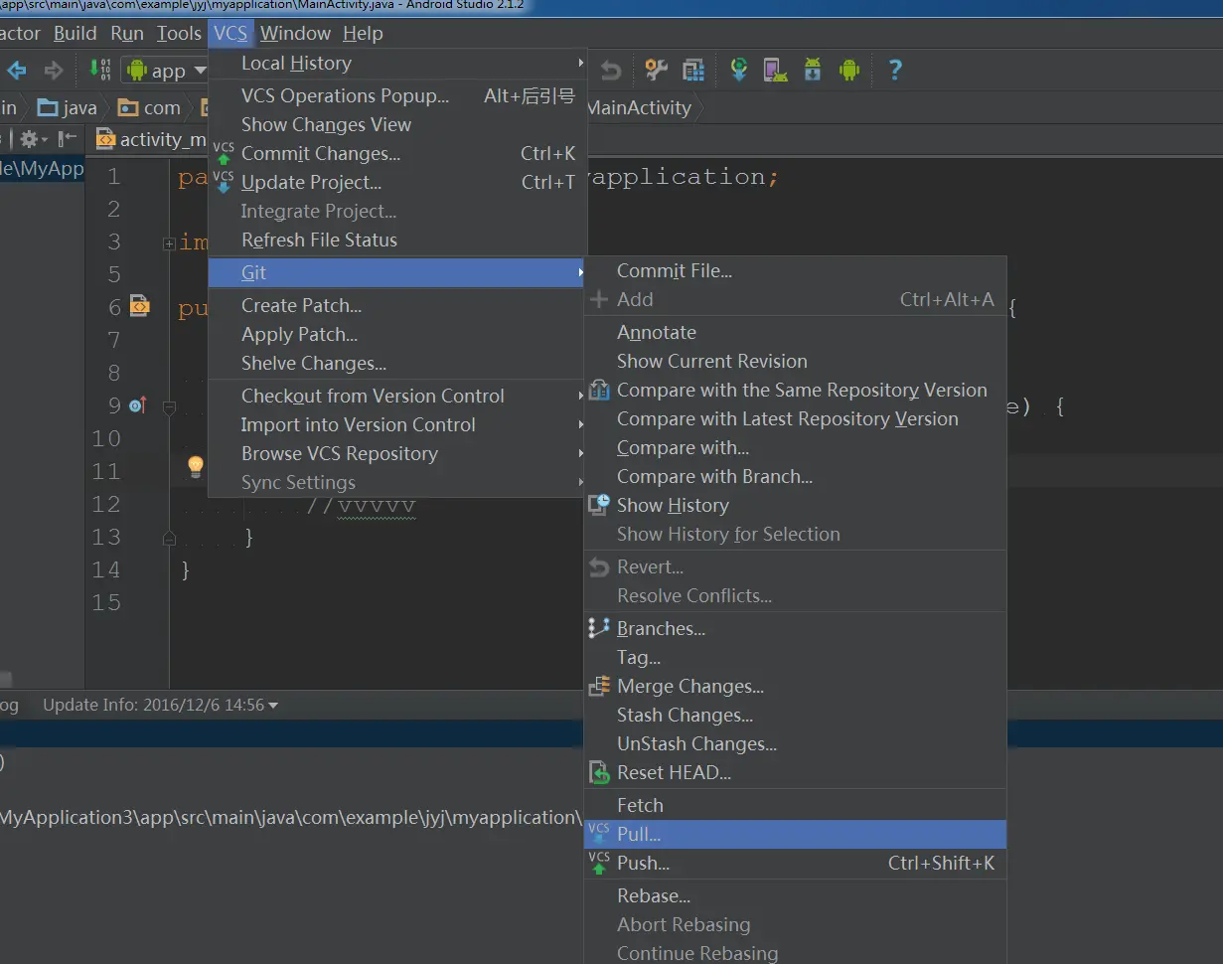Click the java breadcrumb folder
The image size is (1223, 964).
[x=67, y=107]
